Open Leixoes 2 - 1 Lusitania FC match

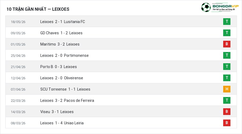pos(62,22)
